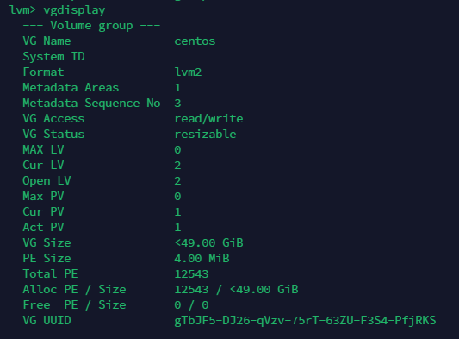Select the Total PE value 12543

point(191,274)
